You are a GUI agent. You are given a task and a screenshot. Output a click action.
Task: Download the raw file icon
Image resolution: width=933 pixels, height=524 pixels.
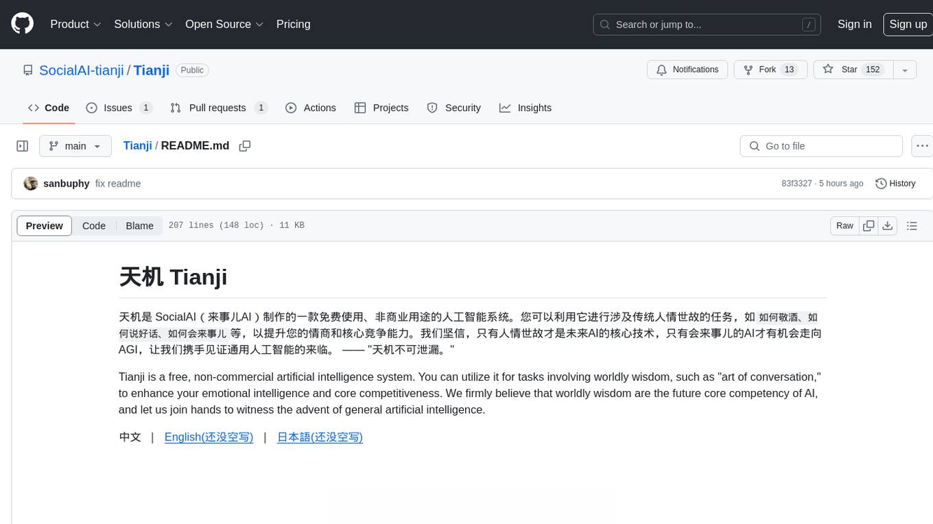tap(888, 226)
